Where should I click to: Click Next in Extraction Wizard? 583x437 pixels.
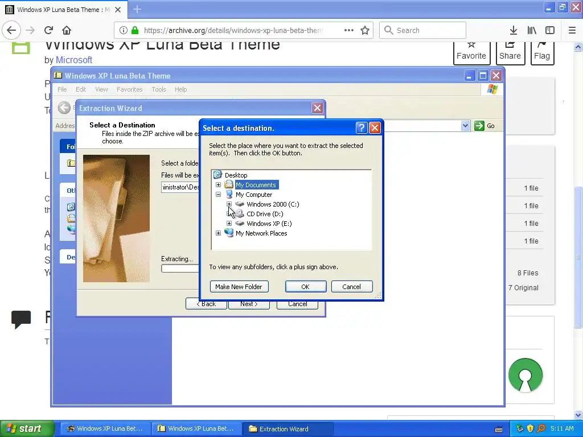249,304
